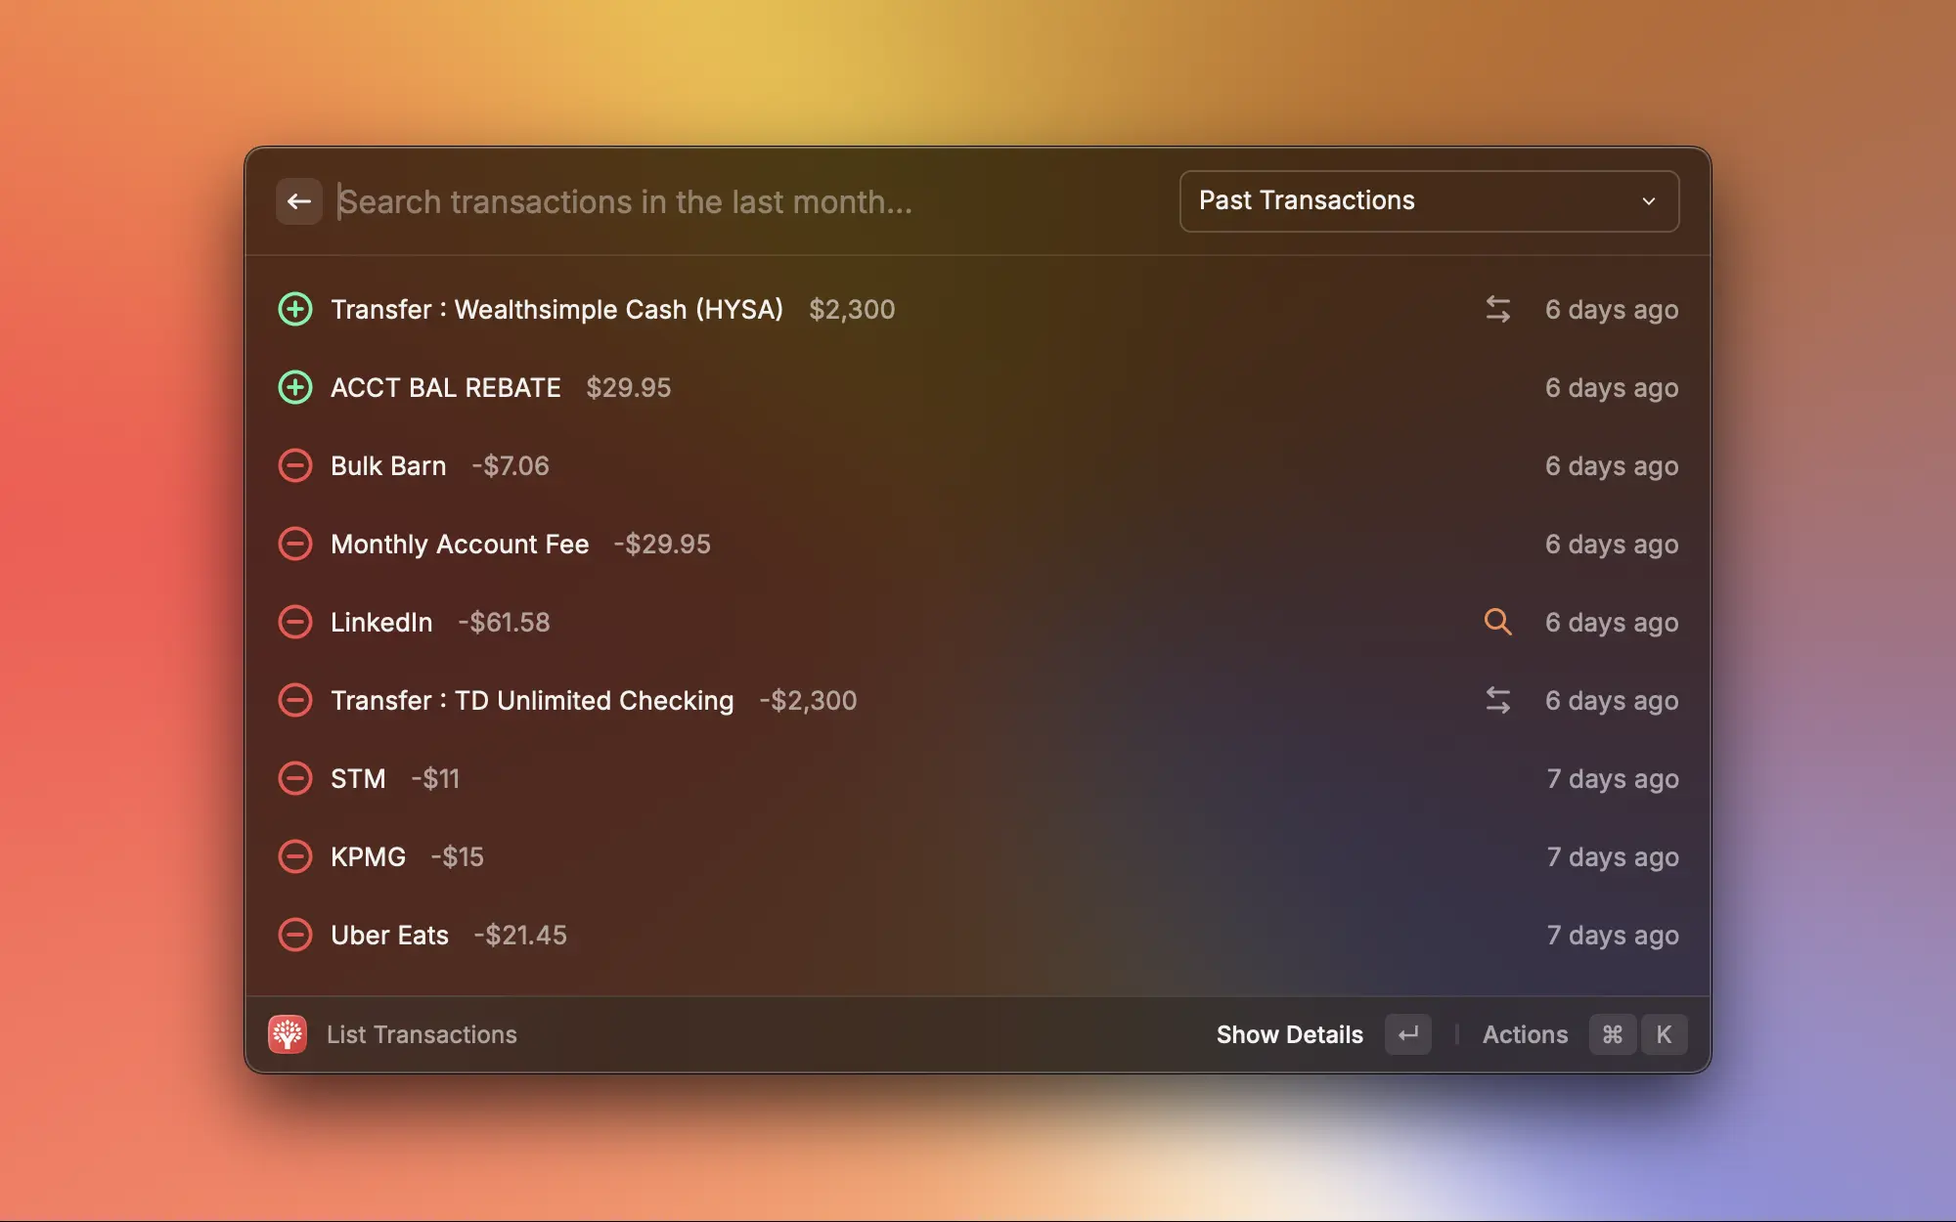This screenshot has height=1222, width=1956.
Task: Click the K shortcut key badge
Action: click(1664, 1034)
